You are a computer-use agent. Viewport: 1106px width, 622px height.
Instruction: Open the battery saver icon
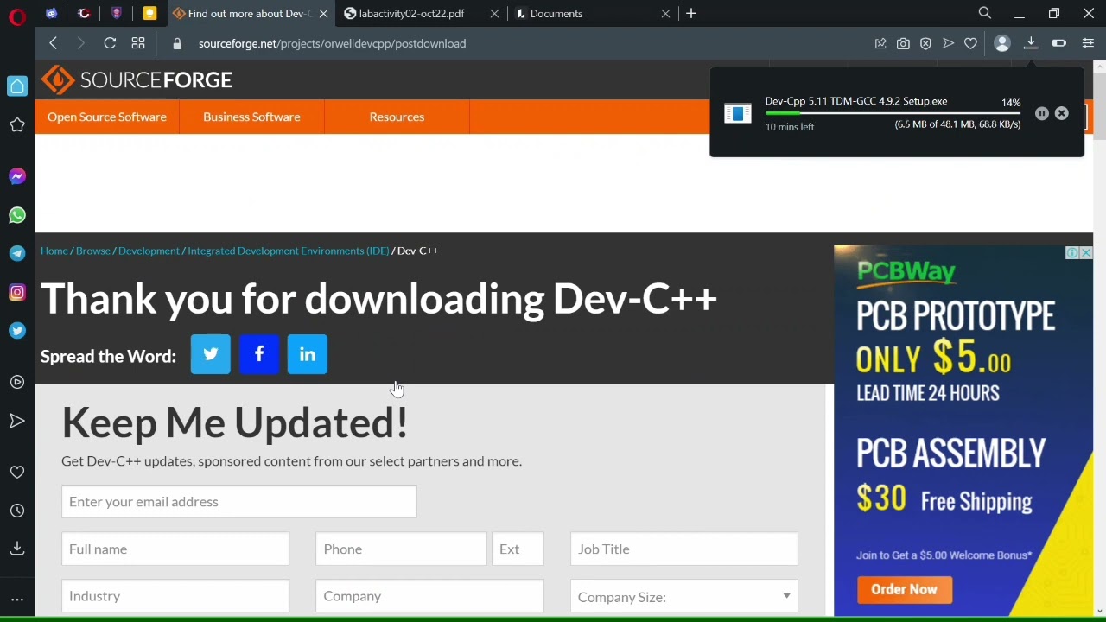(1059, 43)
